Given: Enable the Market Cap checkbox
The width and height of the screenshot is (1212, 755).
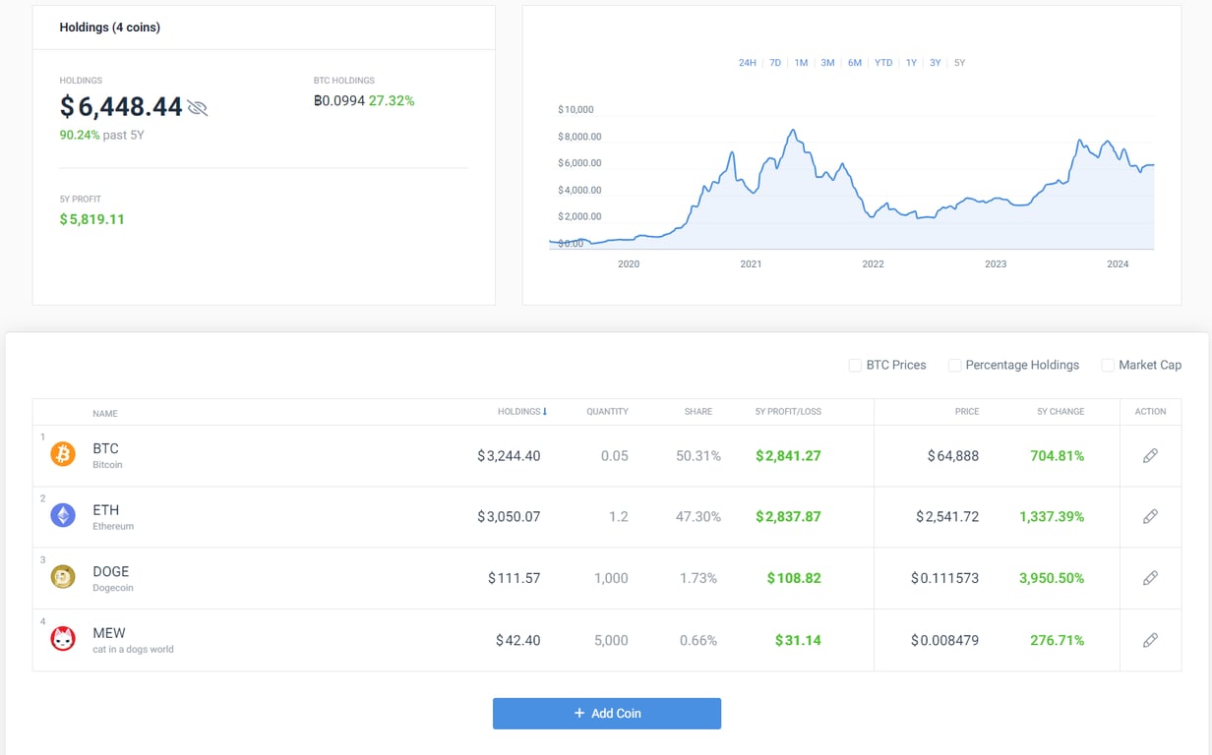Looking at the screenshot, I should pos(1108,365).
